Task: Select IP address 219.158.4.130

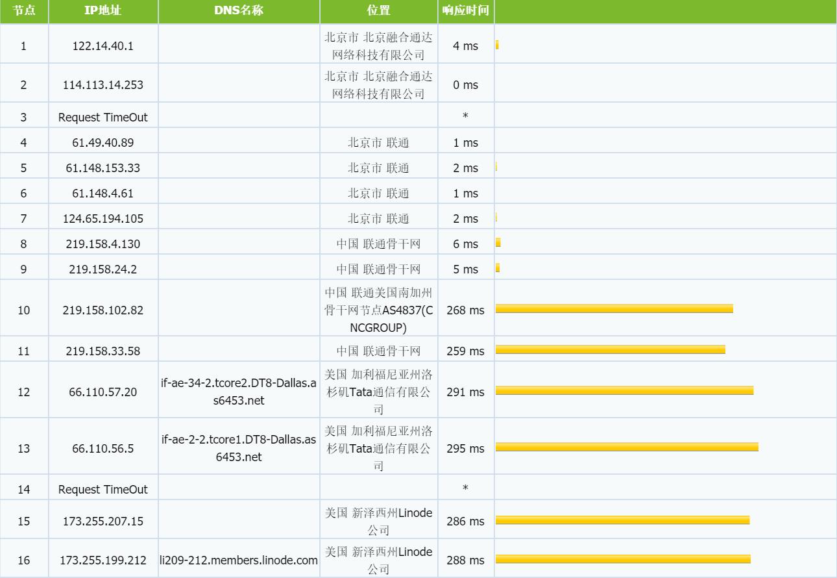Action: point(103,244)
